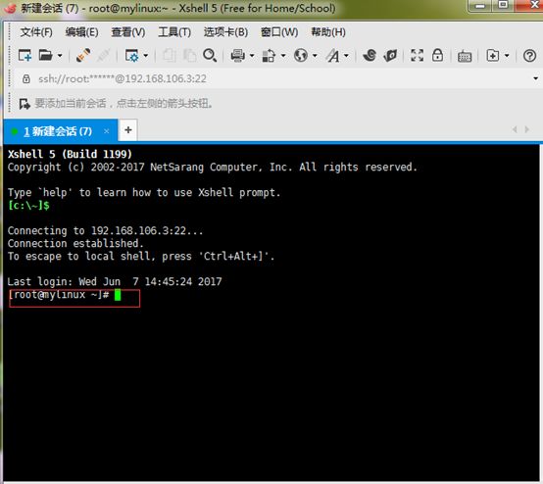The height and width of the screenshot is (484, 543).
Task: Open Help with the question mark icon
Action: point(529,56)
